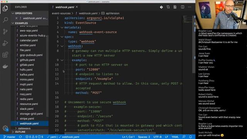
Task: Switch to the webhook.yaml editor tab
Action: coord(65,7)
